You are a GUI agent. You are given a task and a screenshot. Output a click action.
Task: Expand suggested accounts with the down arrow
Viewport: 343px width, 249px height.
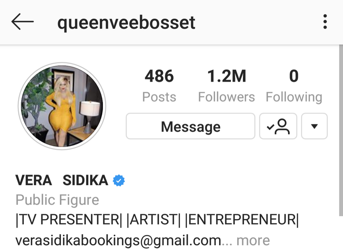pos(314,126)
